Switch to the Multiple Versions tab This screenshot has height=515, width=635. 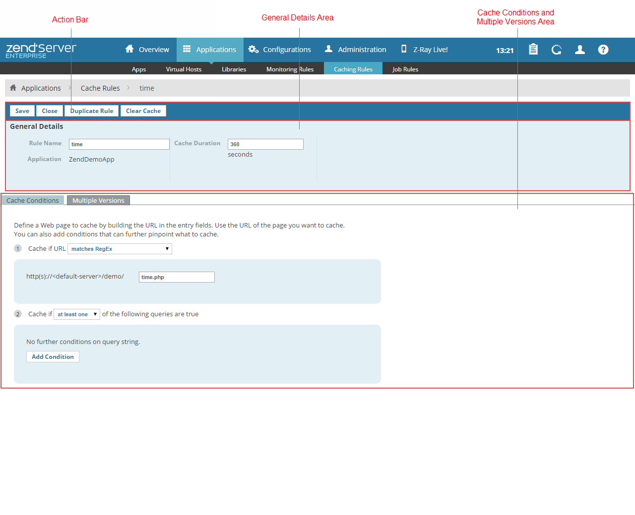[x=98, y=200]
